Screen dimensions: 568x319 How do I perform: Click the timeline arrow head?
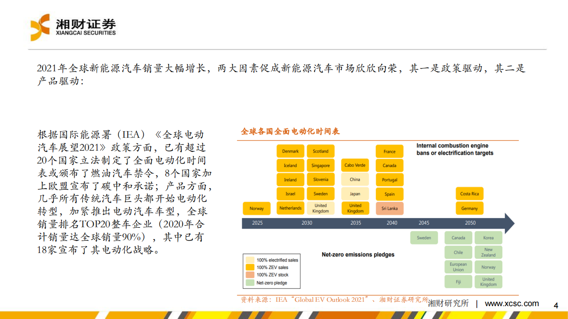pos(509,223)
